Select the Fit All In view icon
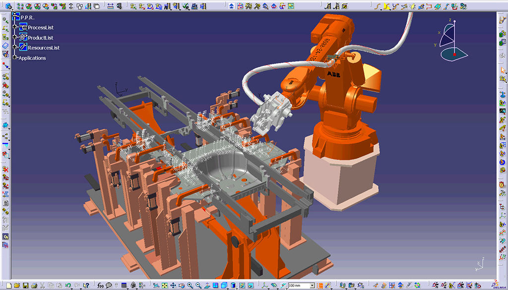 [x=164, y=286]
